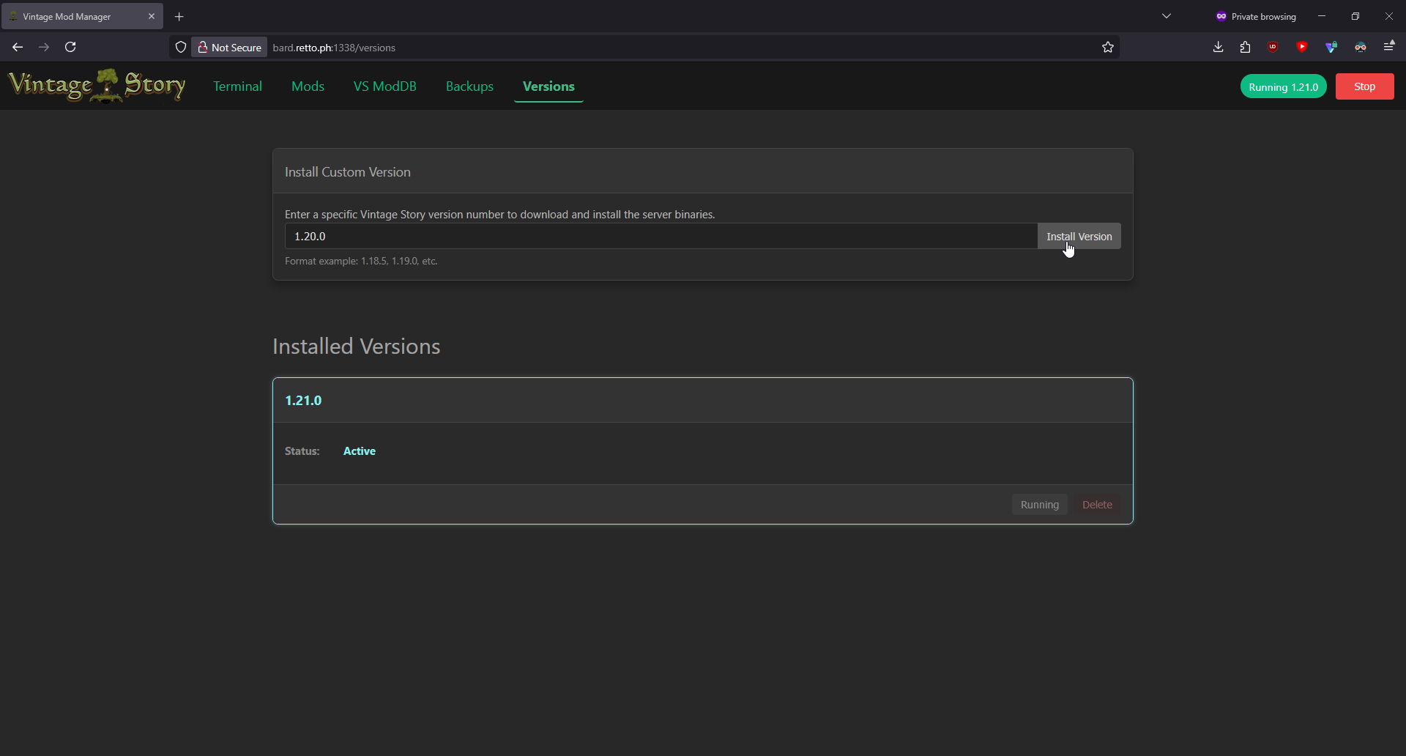Open the extensions puzzle icon
Viewport: 1406px width, 756px height.
coord(1245,48)
